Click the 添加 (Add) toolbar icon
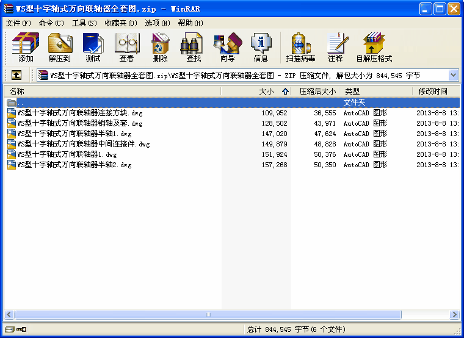Screen dimensions: 464x338 [26, 48]
